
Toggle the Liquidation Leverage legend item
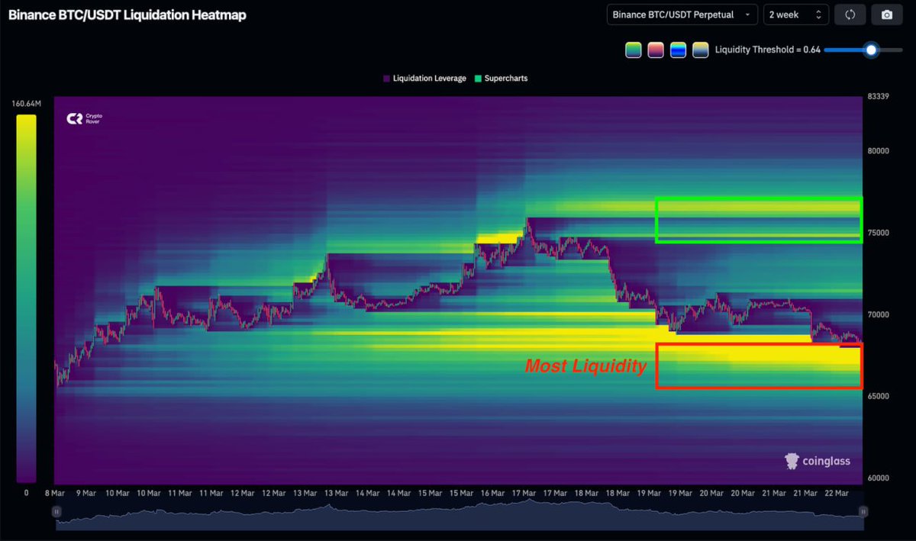(424, 78)
